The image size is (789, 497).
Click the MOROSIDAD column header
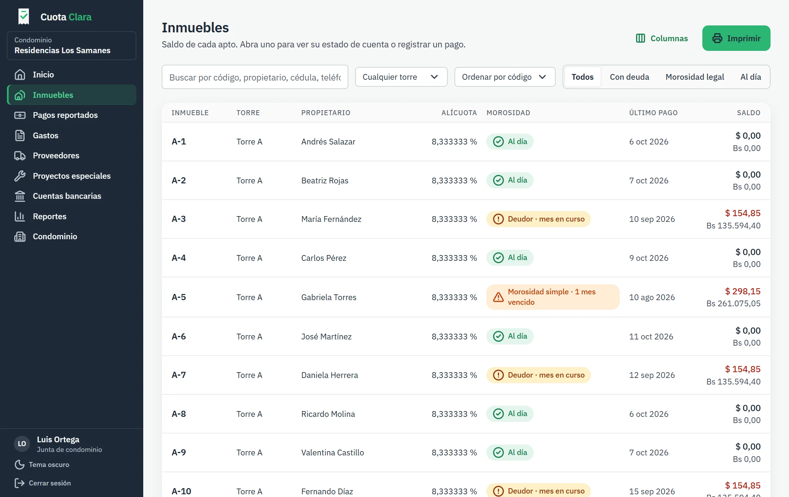pos(508,113)
